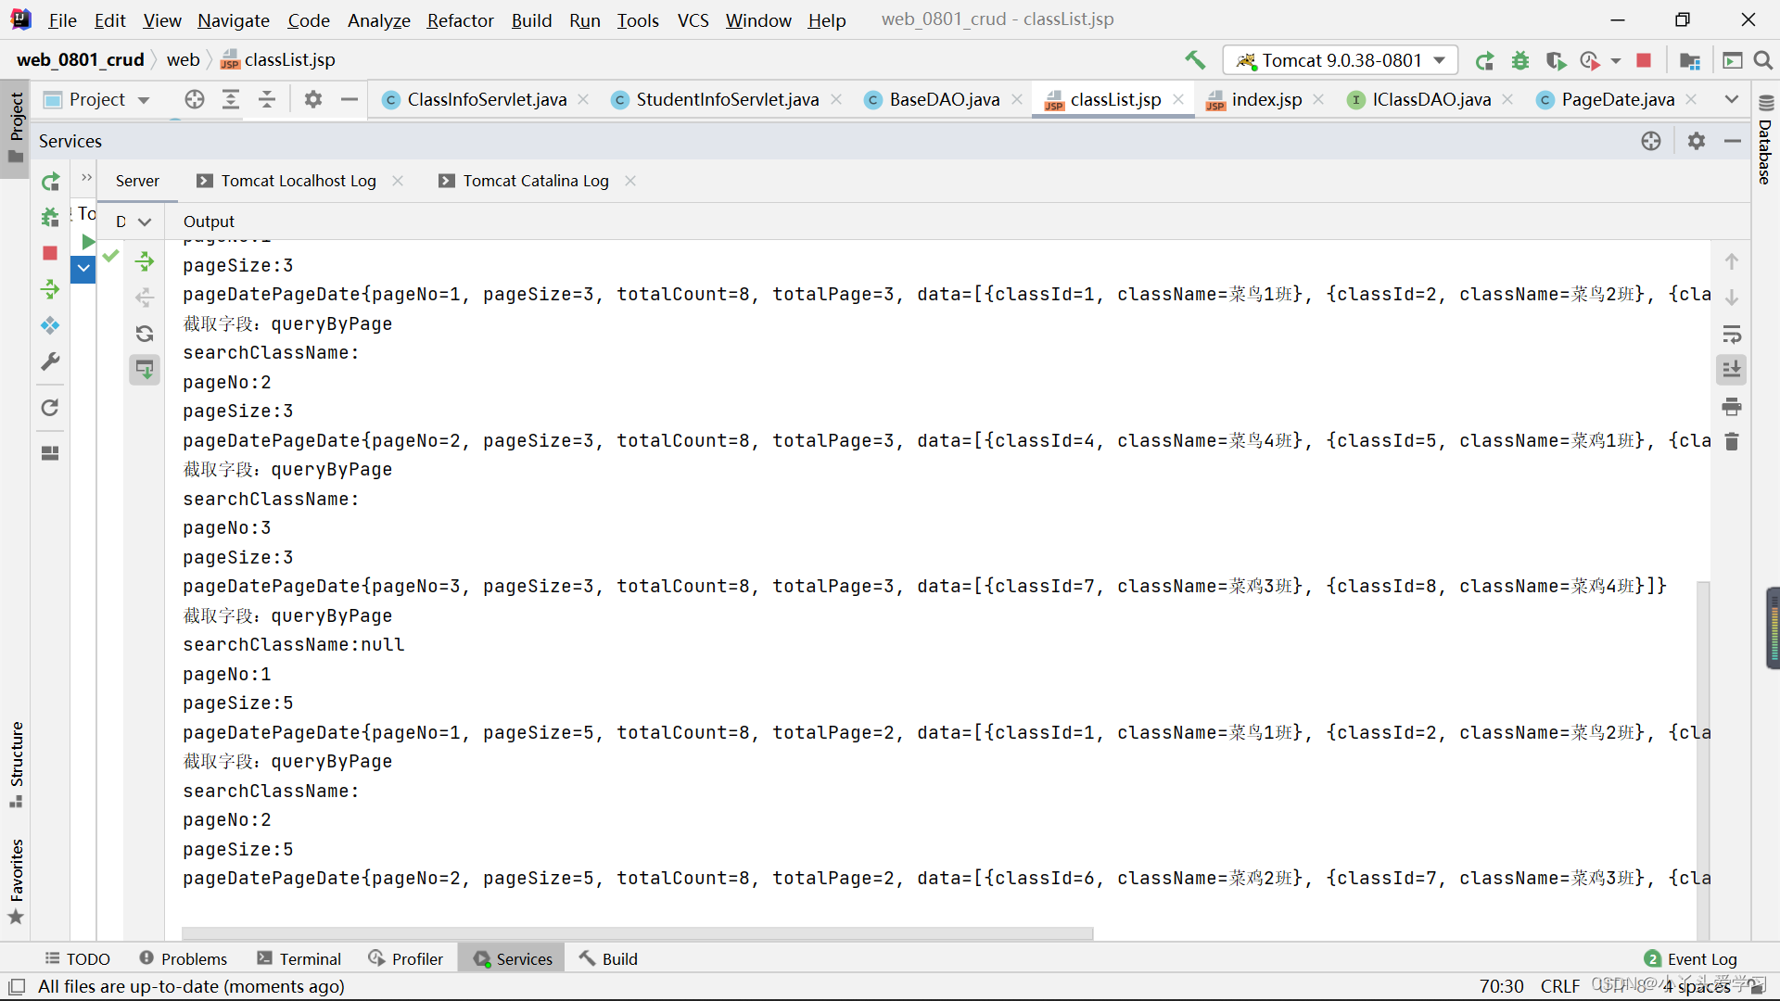
Task: Deploy all artifacts green arrow icon
Action: coord(145,261)
